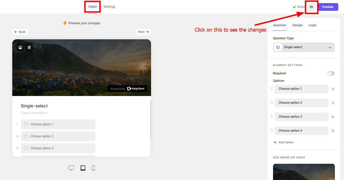Click drag handle beside Choose option 3
The image size is (344, 180).
tap(272, 116)
